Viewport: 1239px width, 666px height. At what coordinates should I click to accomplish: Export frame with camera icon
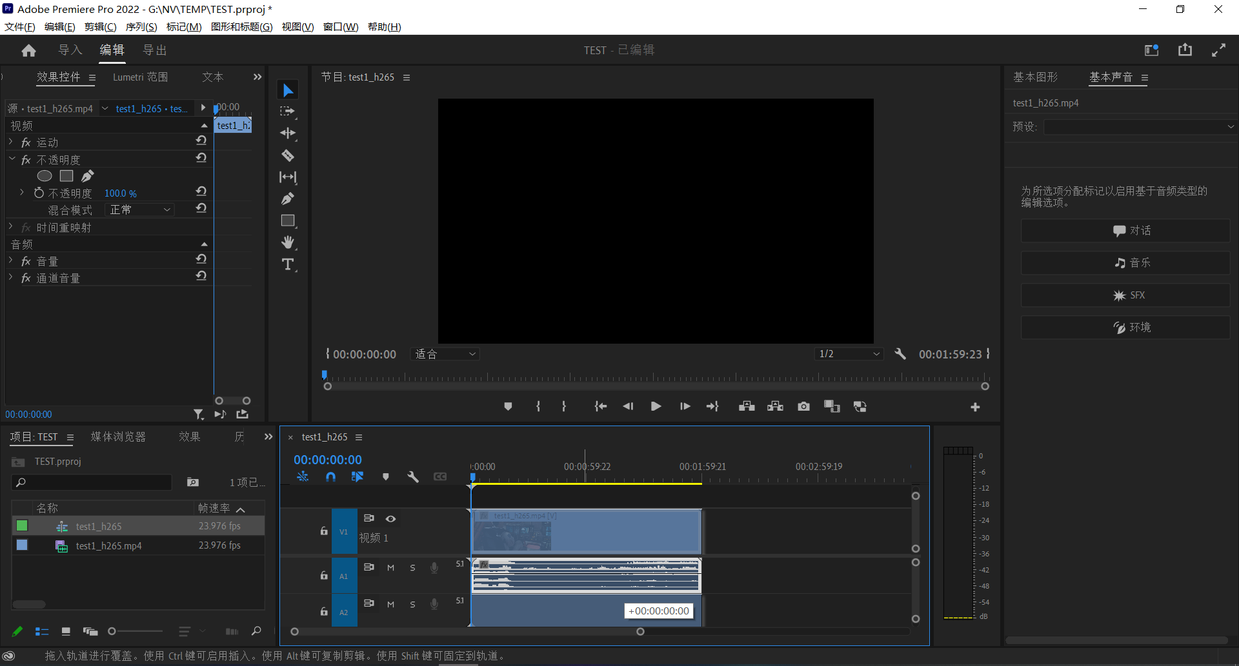coord(803,406)
